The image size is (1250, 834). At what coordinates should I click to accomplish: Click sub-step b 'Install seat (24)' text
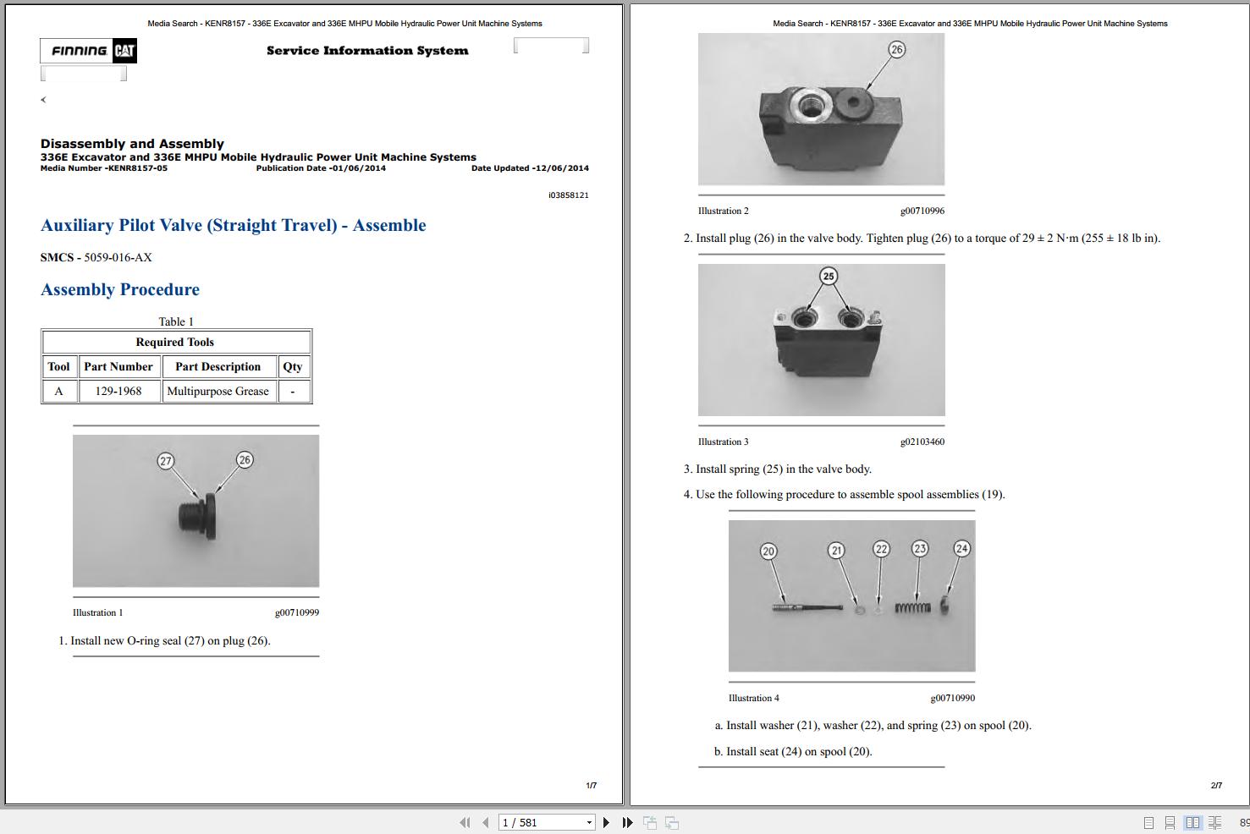(x=799, y=751)
